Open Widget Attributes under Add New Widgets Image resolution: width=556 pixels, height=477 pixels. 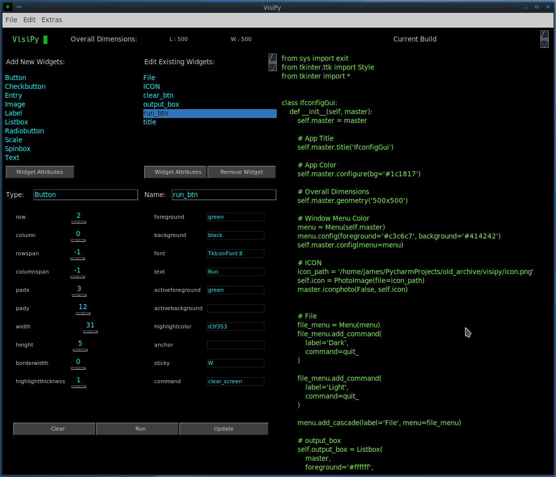tap(40, 172)
